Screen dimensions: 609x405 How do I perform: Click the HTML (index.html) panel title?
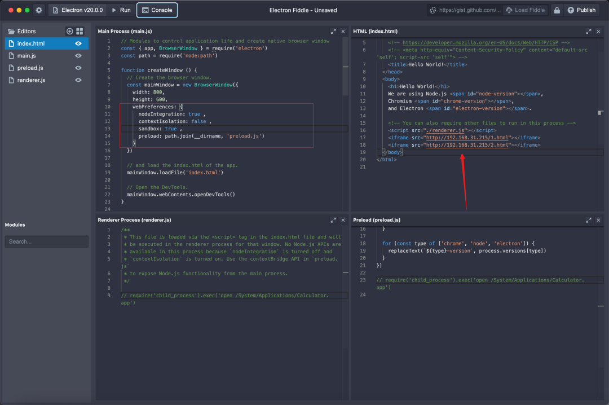click(x=375, y=31)
